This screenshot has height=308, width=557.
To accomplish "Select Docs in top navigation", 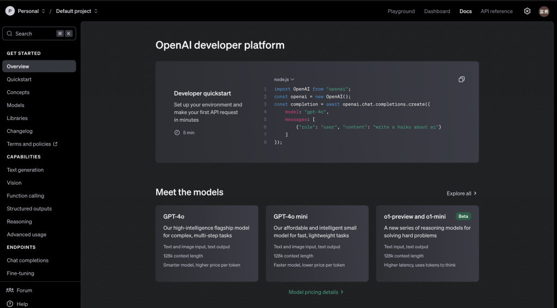I will (466, 11).
